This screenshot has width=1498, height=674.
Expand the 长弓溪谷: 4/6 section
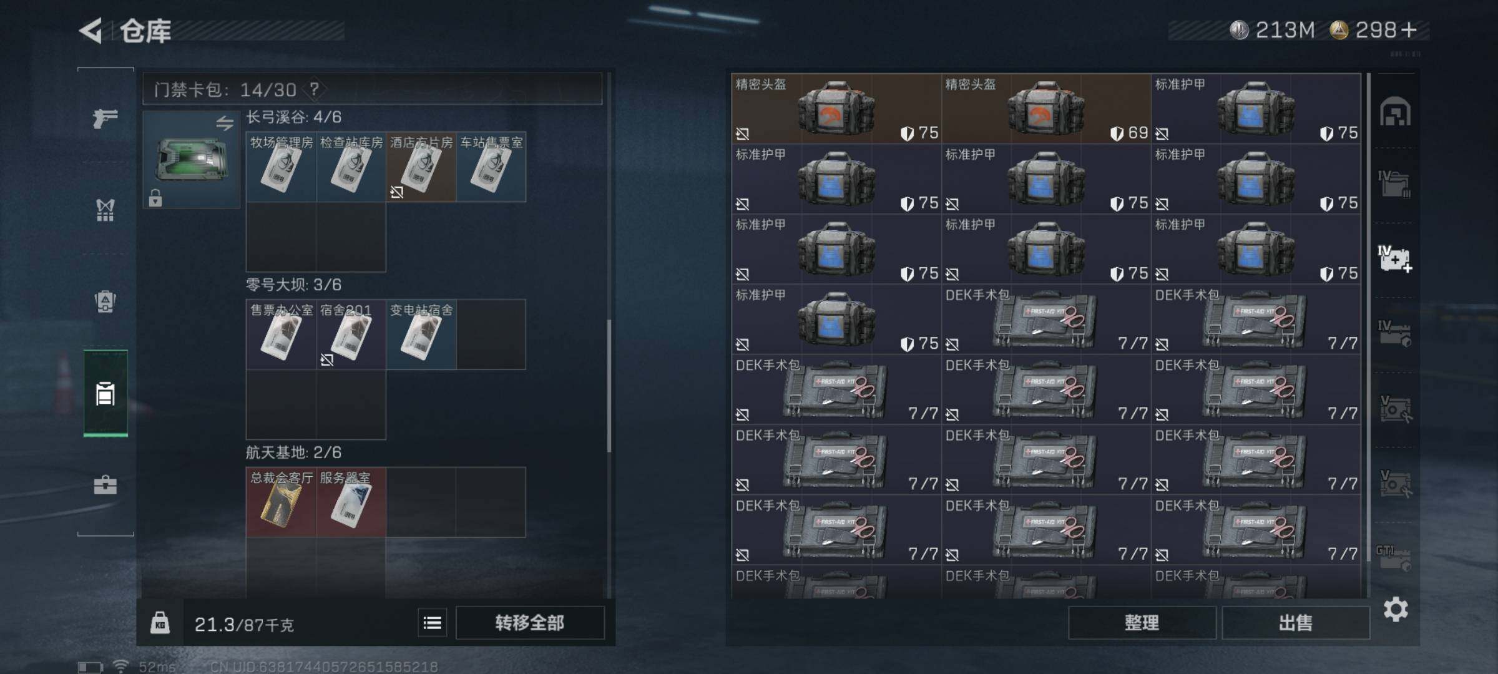click(x=293, y=117)
